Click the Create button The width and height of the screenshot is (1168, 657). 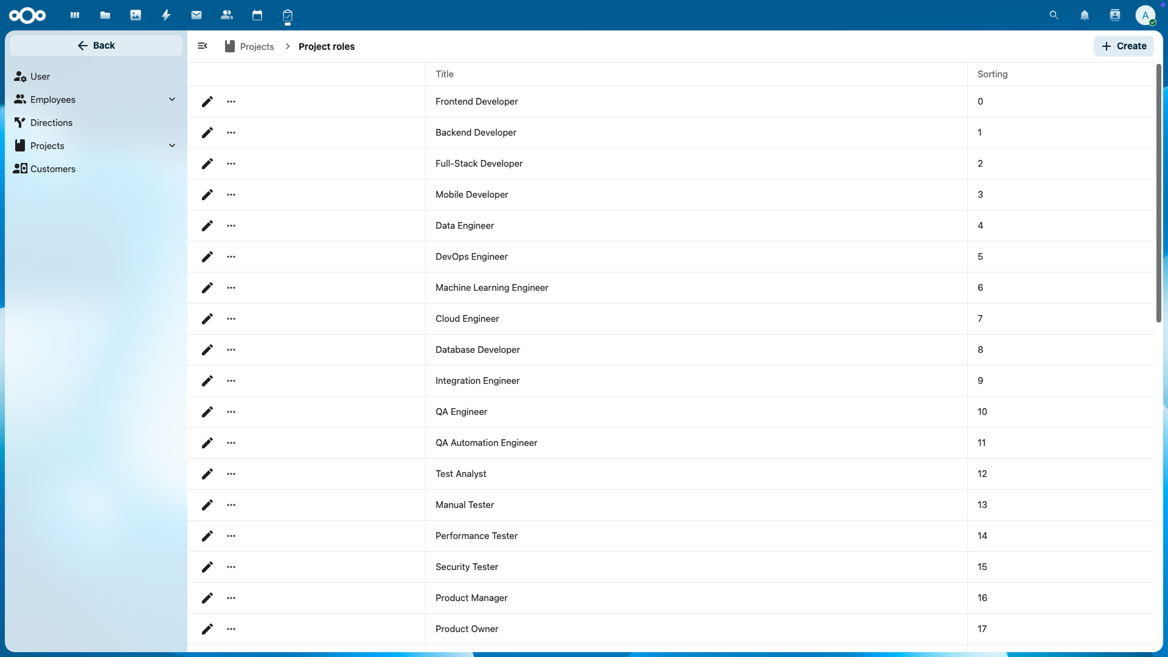click(1124, 46)
